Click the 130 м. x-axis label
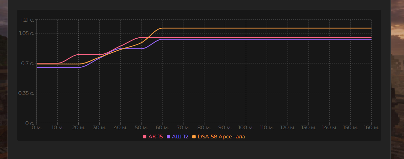This screenshot has width=404, height=159. [309, 127]
